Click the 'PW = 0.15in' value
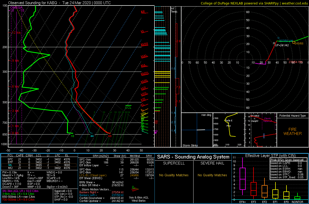This screenshot has height=204, width=309. [10, 173]
